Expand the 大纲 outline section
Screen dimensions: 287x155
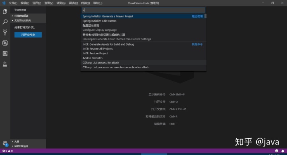28,141
